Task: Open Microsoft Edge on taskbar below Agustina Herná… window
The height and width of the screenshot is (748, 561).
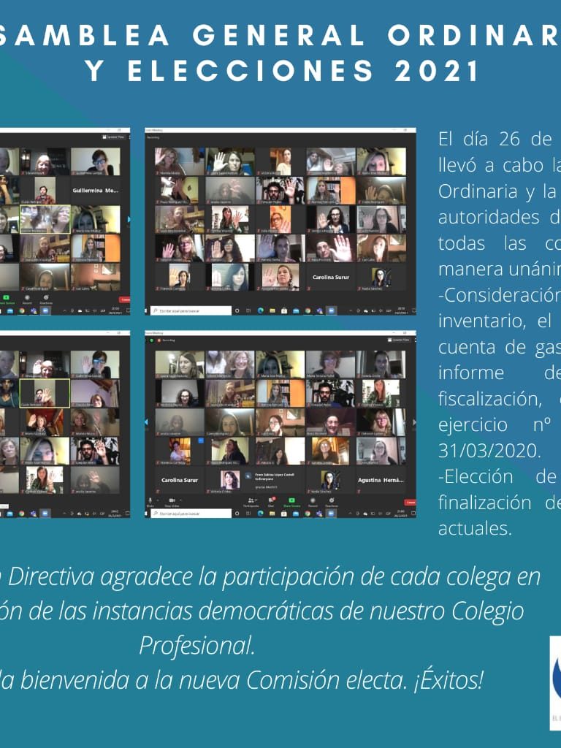Action: point(260,514)
